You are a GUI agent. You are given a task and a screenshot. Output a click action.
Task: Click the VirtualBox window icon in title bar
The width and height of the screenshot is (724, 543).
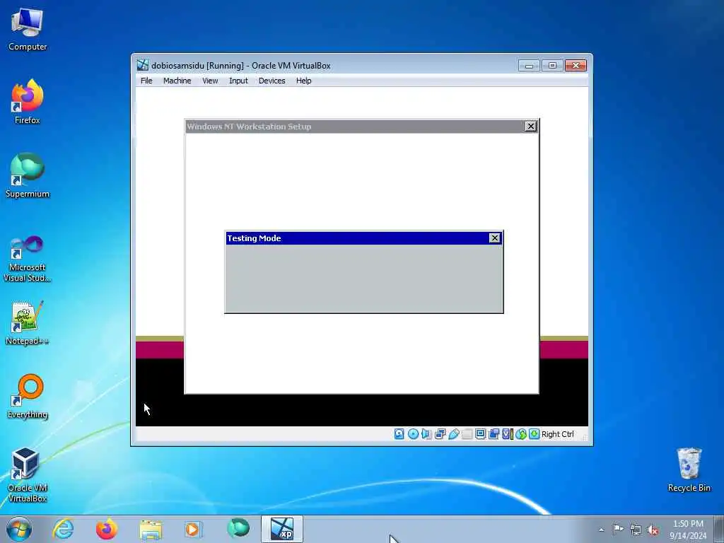[143, 65]
